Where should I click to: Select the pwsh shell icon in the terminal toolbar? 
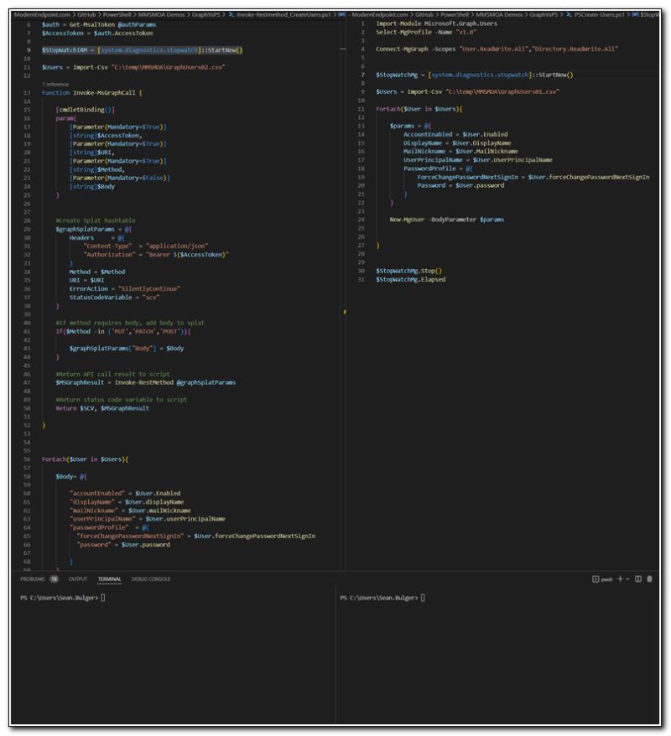(x=596, y=579)
